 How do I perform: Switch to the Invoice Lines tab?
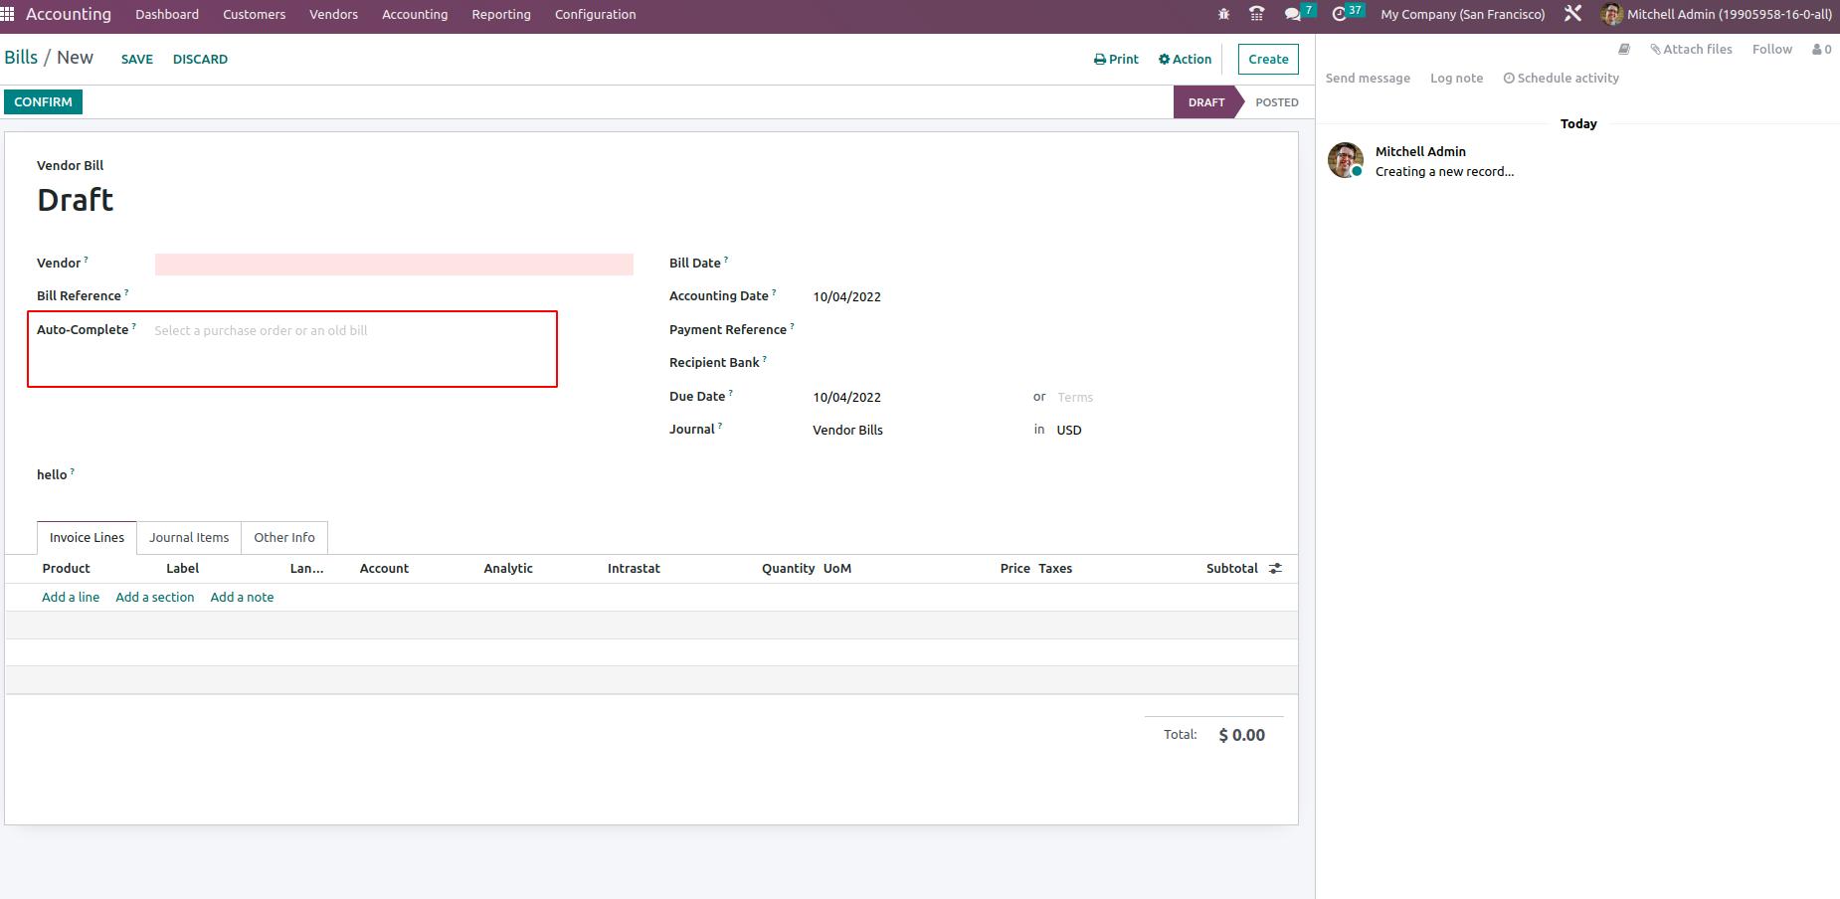point(87,537)
